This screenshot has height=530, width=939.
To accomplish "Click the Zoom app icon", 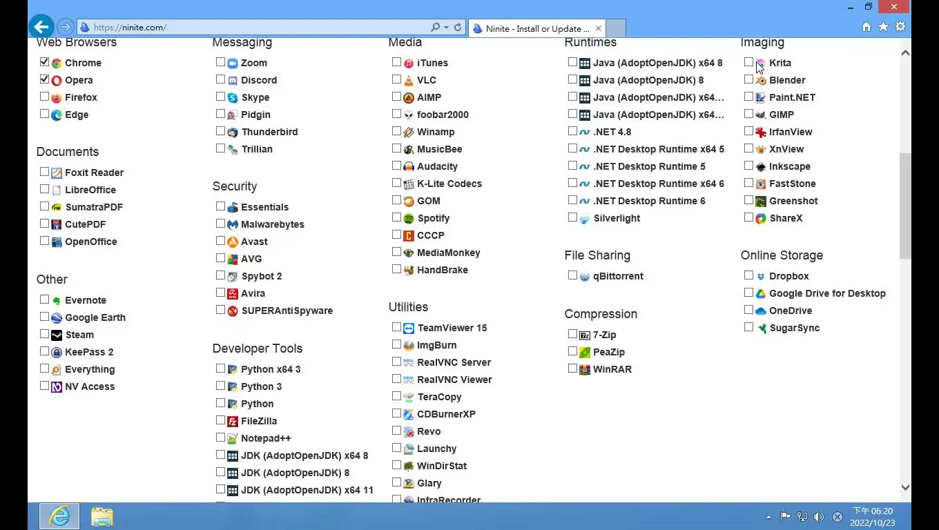I will tap(233, 63).
